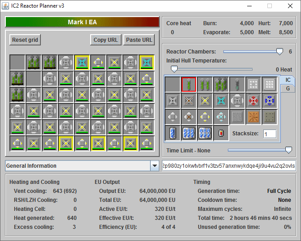Select the dual uranium fuel rod component

point(205,85)
